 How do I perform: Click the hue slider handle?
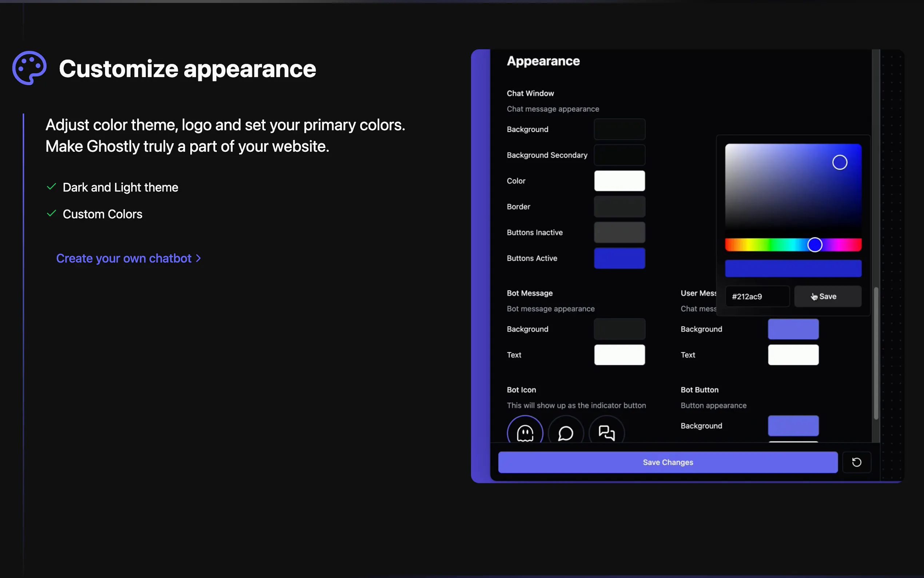click(815, 245)
